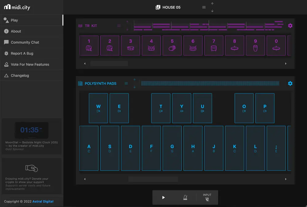This screenshot has width=307, height=207.
Task: Open the TR KIT settings gear
Action: (290, 26)
